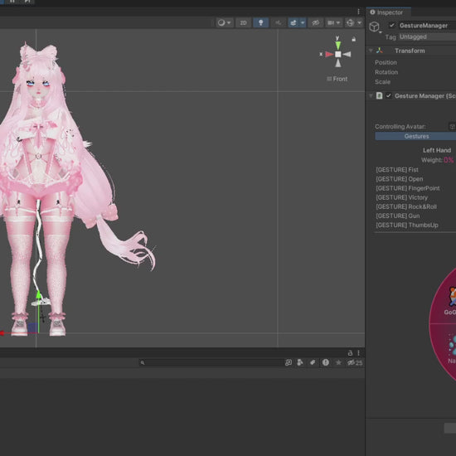
Task: Toggle hidden packages visibility count 25
Action: coord(355,362)
